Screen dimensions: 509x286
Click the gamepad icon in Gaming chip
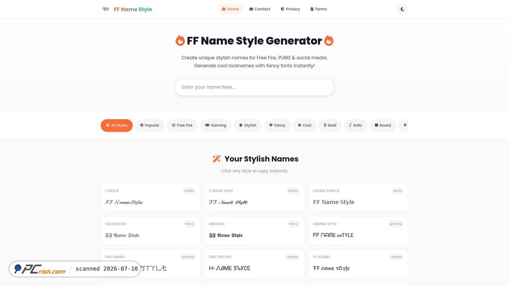tap(207, 125)
